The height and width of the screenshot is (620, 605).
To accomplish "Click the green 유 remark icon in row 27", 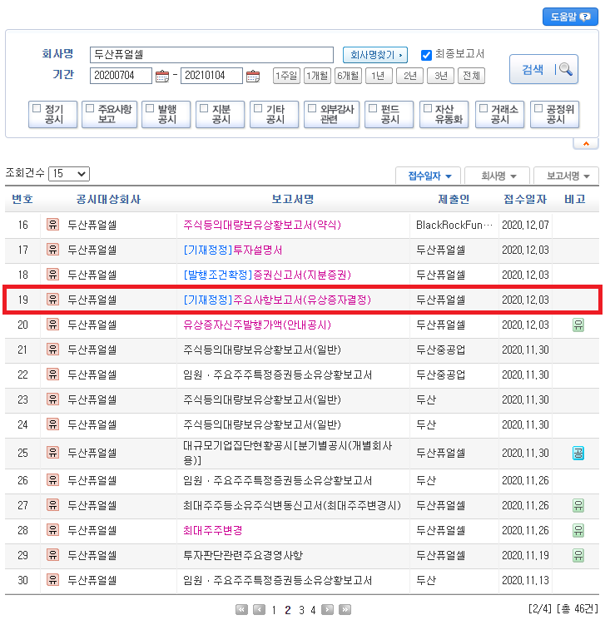I will coord(578,506).
